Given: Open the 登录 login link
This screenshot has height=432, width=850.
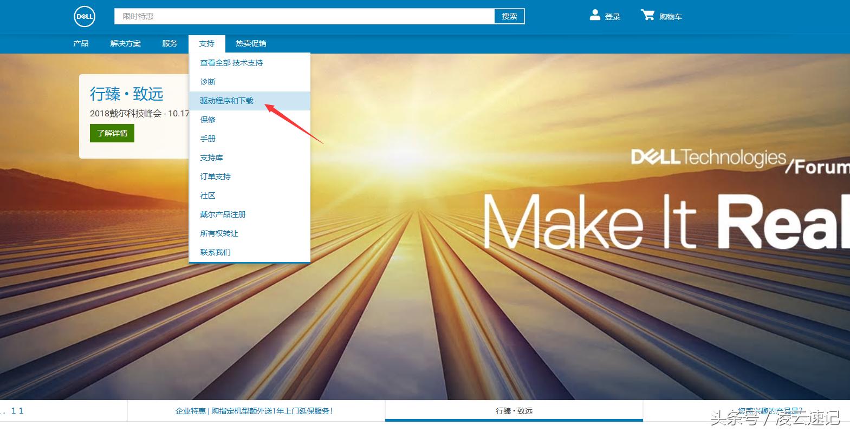Looking at the screenshot, I should [x=613, y=17].
